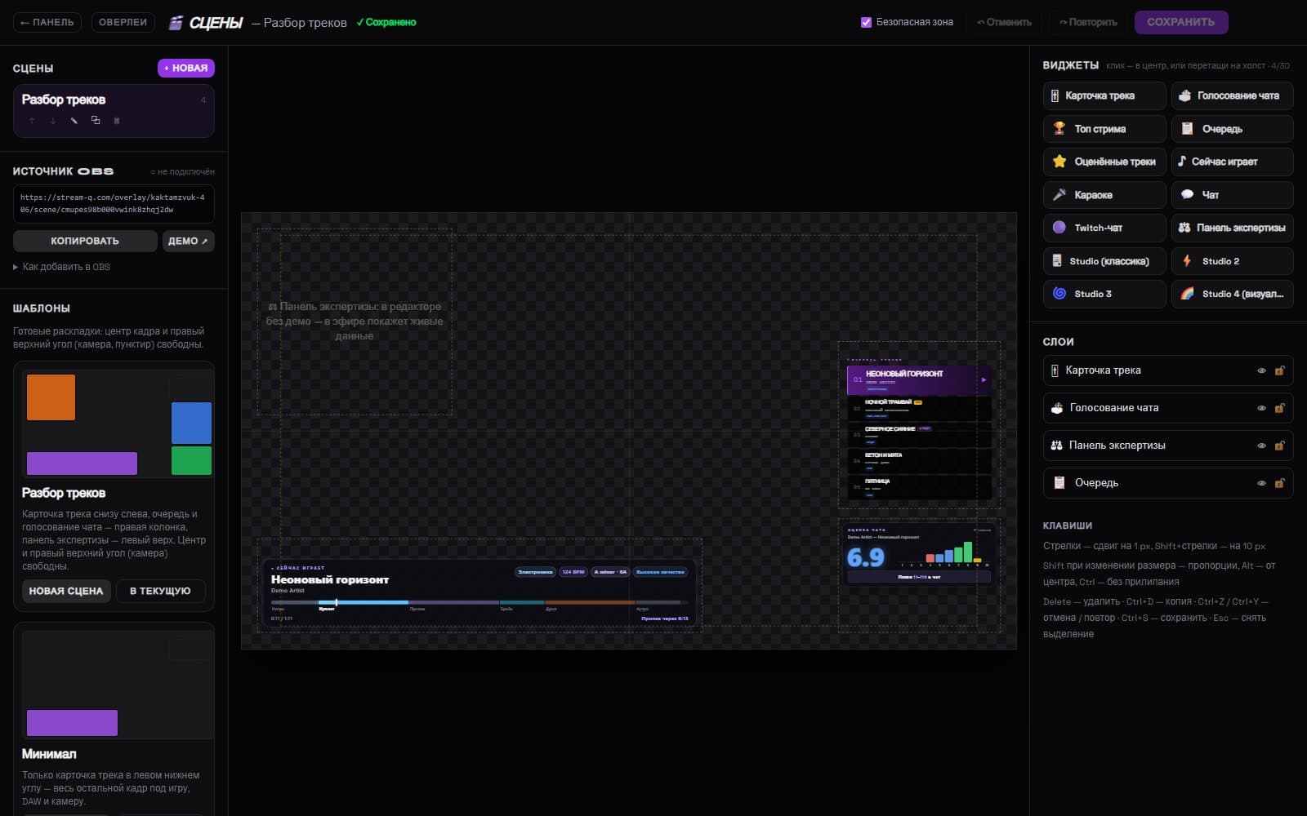Lock the Голосование чата layer with its padlock icon
Screen dimensions: 1307x816
pyautogui.click(x=1279, y=408)
